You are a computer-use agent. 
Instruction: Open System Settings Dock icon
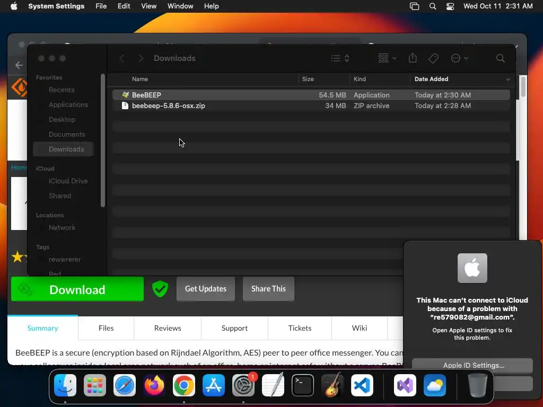click(x=243, y=385)
